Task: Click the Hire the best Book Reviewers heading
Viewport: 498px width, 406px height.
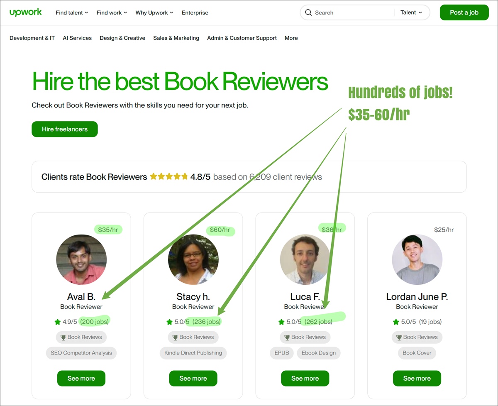Action: click(x=180, y=81)
